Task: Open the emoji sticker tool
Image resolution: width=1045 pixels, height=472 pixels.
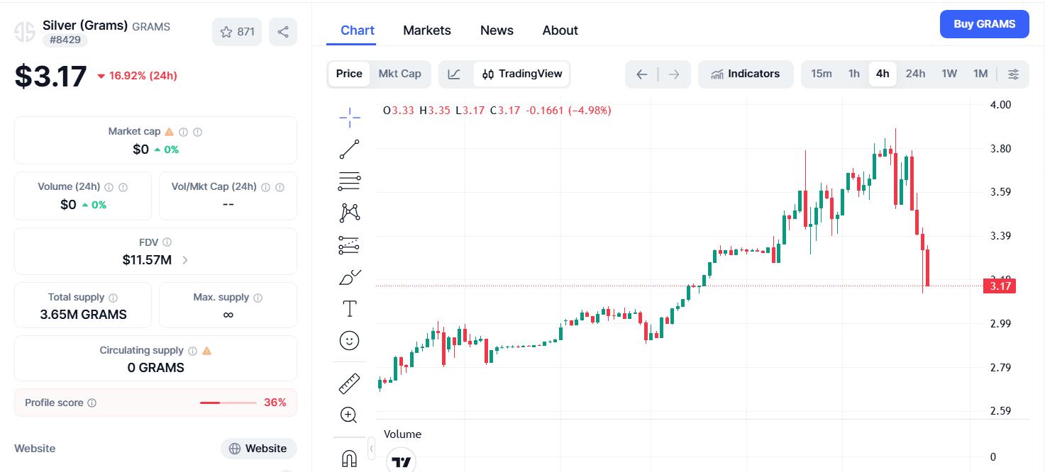Action: pyautogui.click(x=349, y=341)
